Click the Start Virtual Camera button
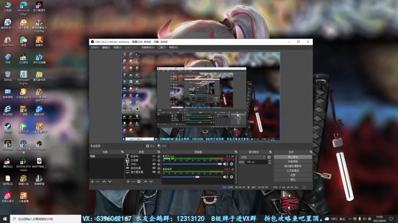 click(x=293, y=166)
